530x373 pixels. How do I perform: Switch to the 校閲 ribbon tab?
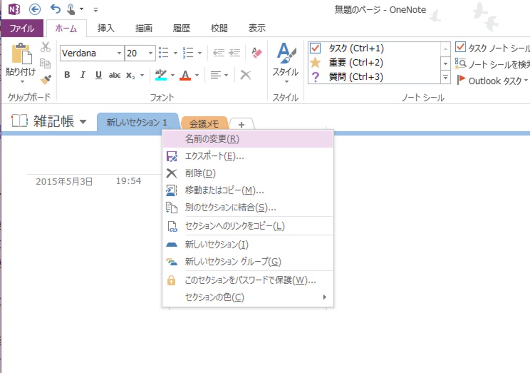(x=219, y=29)
